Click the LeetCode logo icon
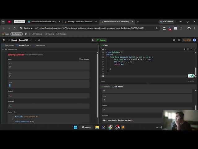This screenshot has width=198, height=149. click(4, 40)
